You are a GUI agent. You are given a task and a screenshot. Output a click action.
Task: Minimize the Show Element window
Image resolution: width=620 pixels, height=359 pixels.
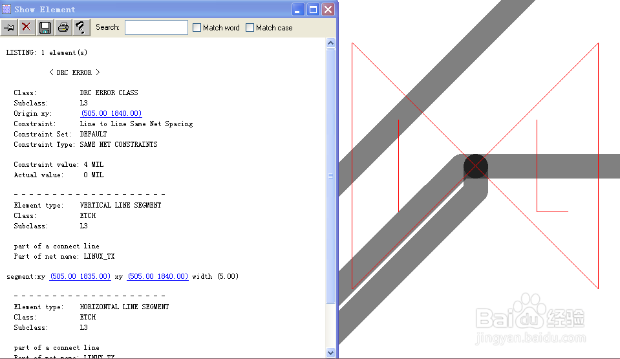click(298, 10)
